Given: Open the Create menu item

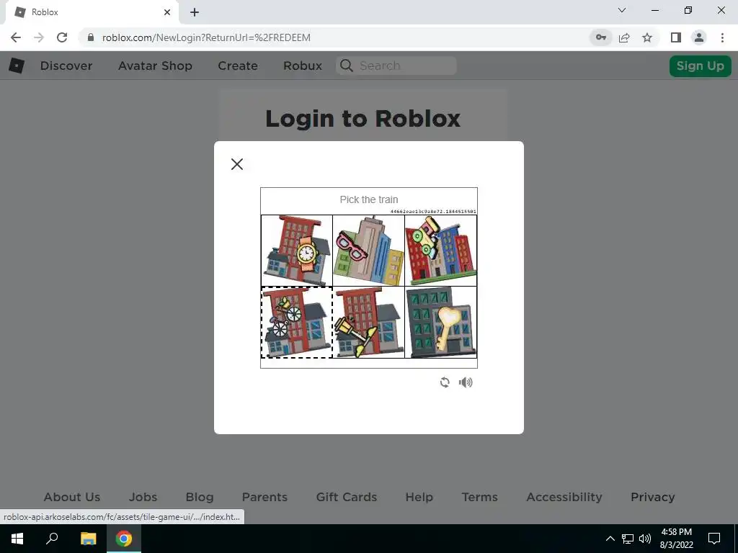Looking at the screenshot, I should click(238, 66).
